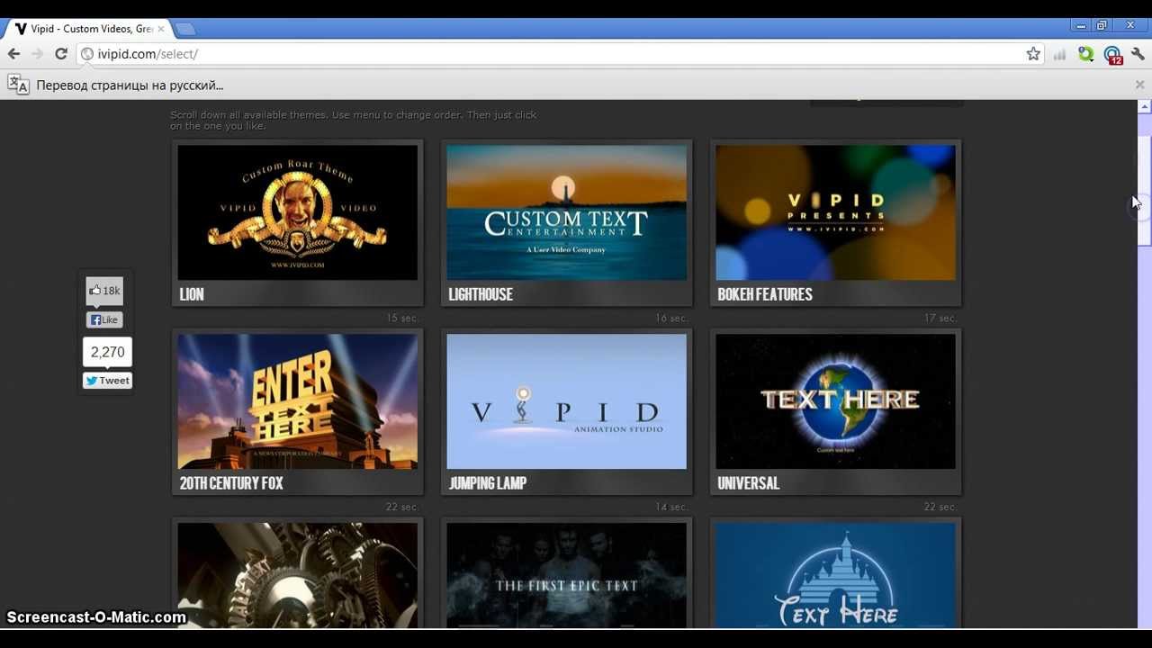Click the 18k likes counter

pyautogui.click(x=104, y=291)
